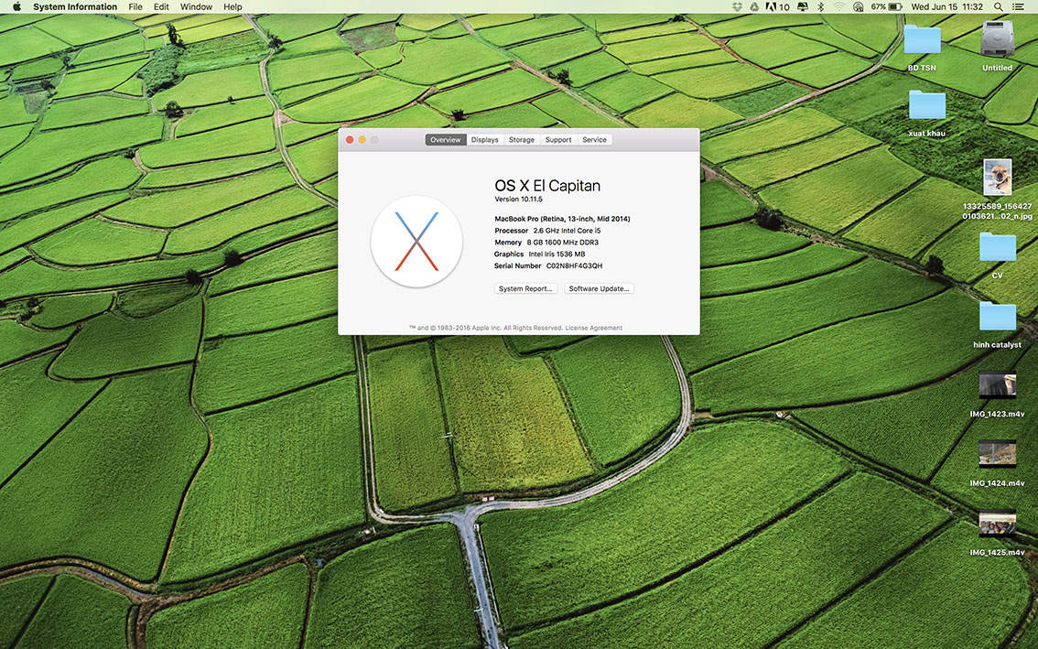Minimize the About This Mac window
Viewport: 1038px width, 649px height.
click(362, 140)
